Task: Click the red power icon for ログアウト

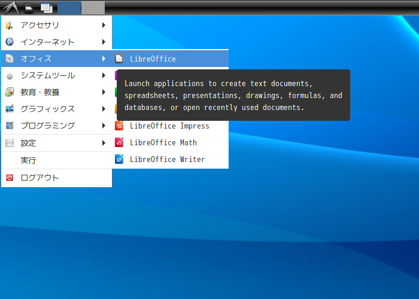Action: [10, 178]
